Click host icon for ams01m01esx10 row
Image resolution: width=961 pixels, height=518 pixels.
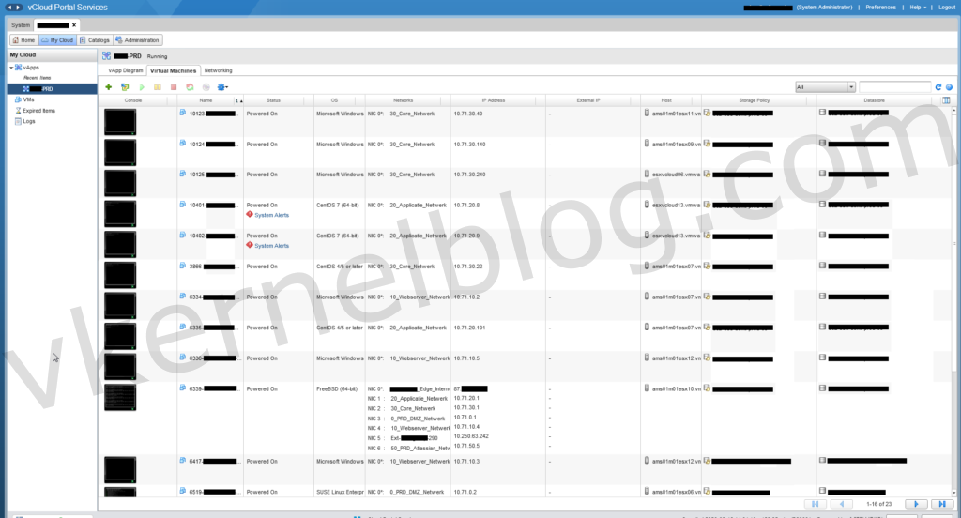[x=647, y=388]
